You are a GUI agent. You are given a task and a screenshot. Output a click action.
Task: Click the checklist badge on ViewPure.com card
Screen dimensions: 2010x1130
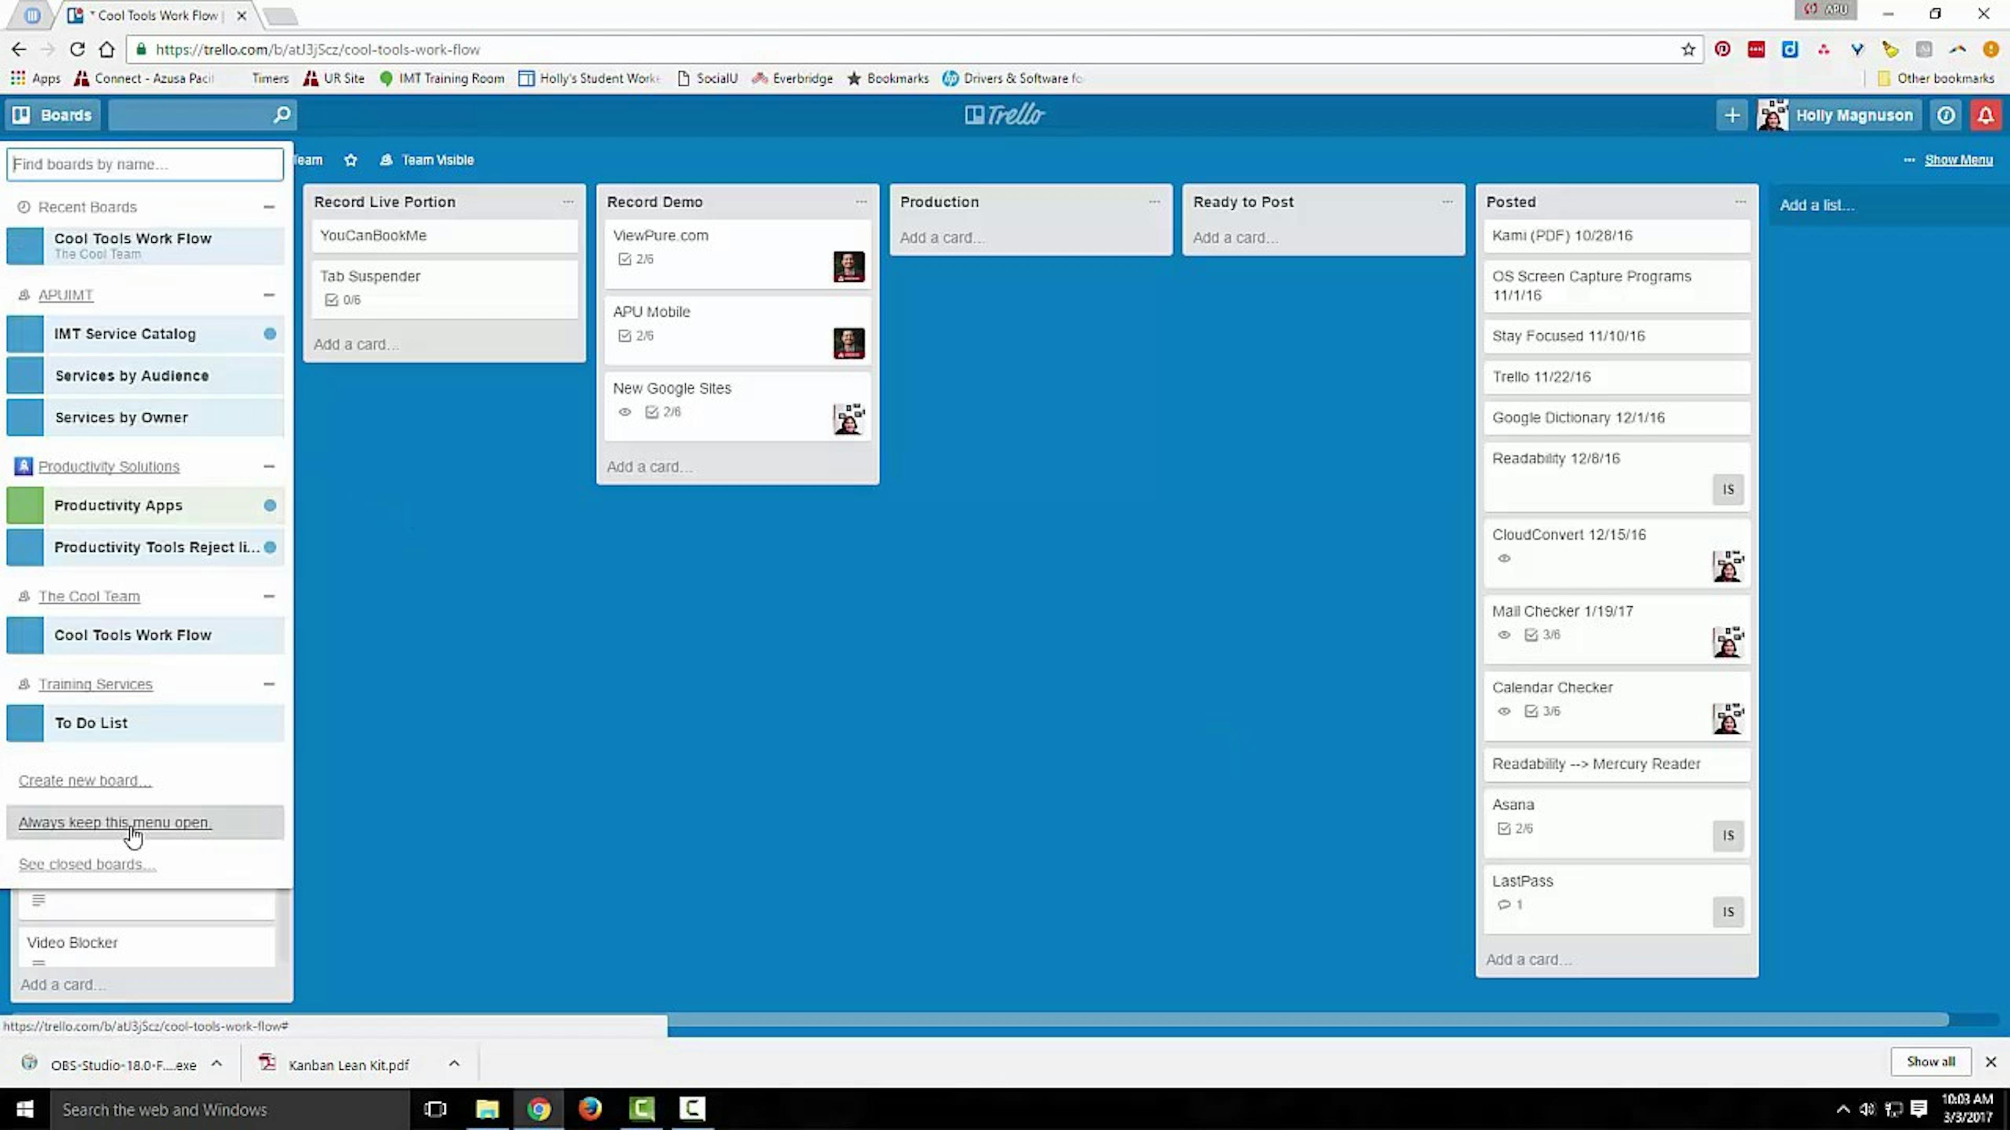[635, 259]
